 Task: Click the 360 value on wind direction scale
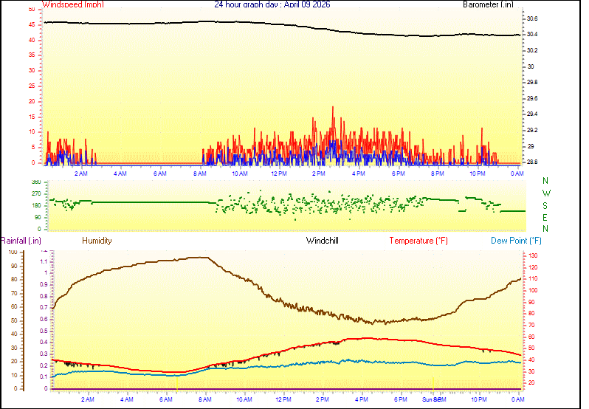point(36,182)
